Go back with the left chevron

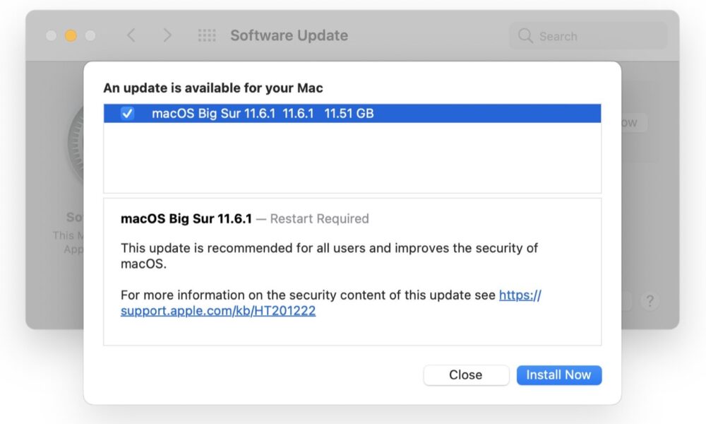coord(131,35)
